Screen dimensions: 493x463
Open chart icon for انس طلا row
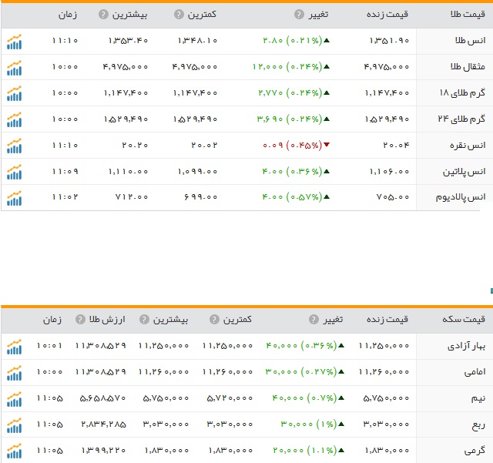pyautogui.click(x=14, y=42)
